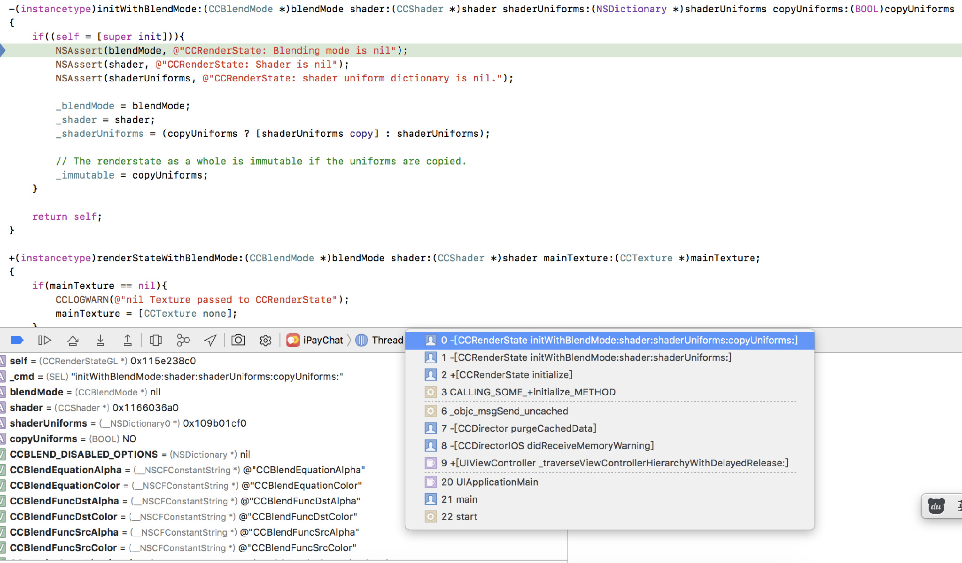Click Continue program execution button
The width and height of the screenshot is (962, 563).
tap(45, 340)
